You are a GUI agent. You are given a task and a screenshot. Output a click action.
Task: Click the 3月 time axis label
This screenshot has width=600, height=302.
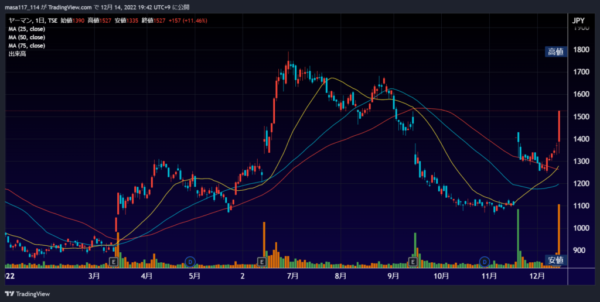(94, 276)
